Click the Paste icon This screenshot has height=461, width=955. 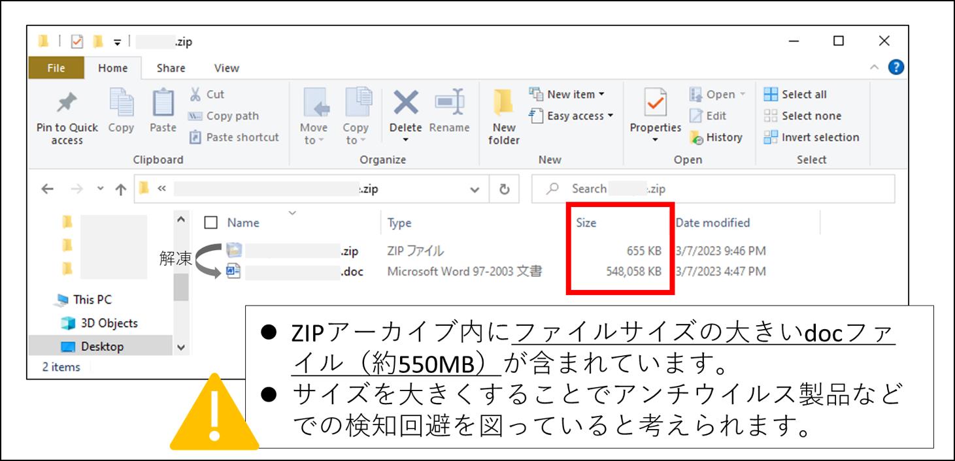click(x=161, y=111)
